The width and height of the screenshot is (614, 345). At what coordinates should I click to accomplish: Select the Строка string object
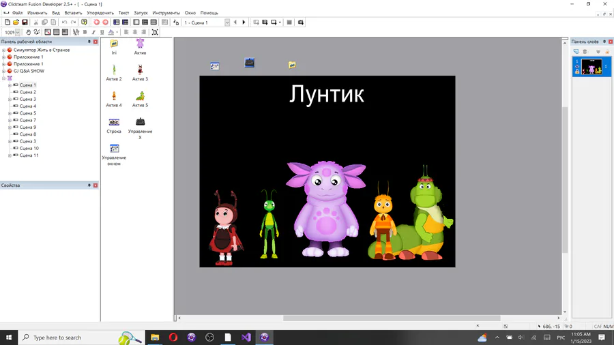pyautogui.click(x=114, y=125)
